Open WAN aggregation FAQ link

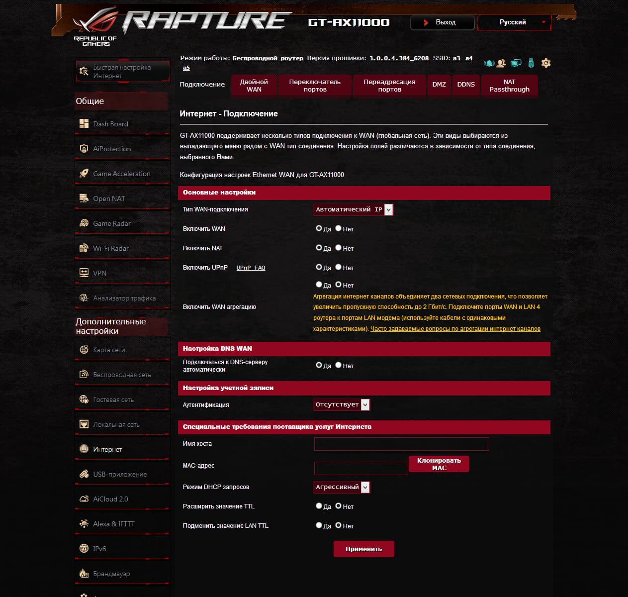(x=455, y=329)
